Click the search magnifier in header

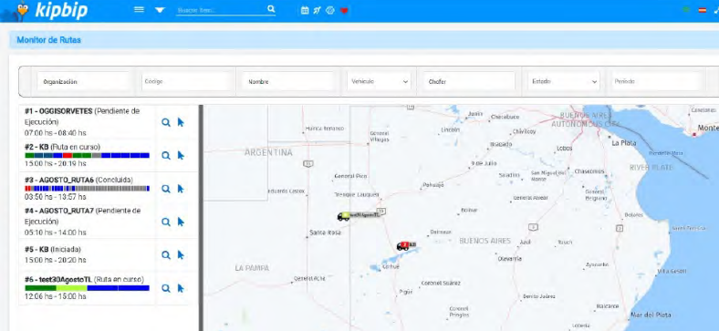click(x=271, y=9)
